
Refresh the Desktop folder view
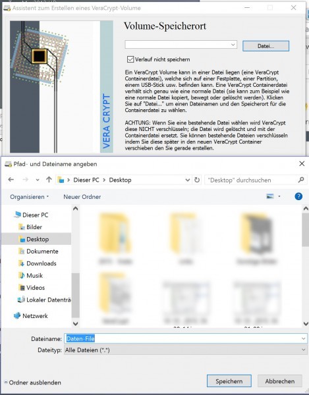(x=197, y=180)
